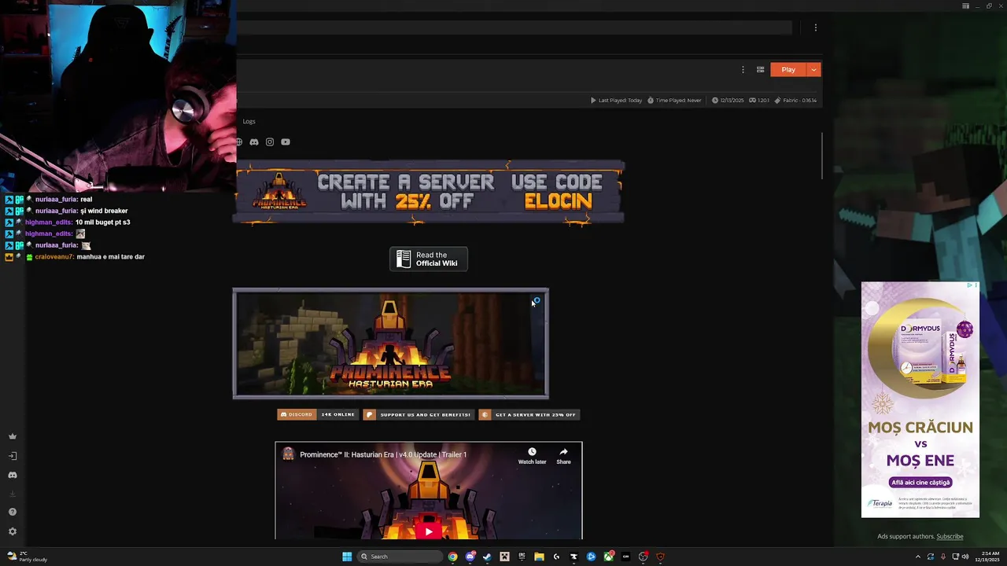Click the orange Play button
Image resolution: width=1007 pixels, height=566 pixels.
coord(788,69)
